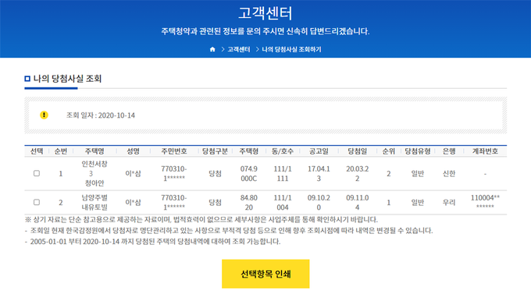Click announcement date 17.04.13
Viewport: 531px width, 294px height.
(x=319, y=174)
